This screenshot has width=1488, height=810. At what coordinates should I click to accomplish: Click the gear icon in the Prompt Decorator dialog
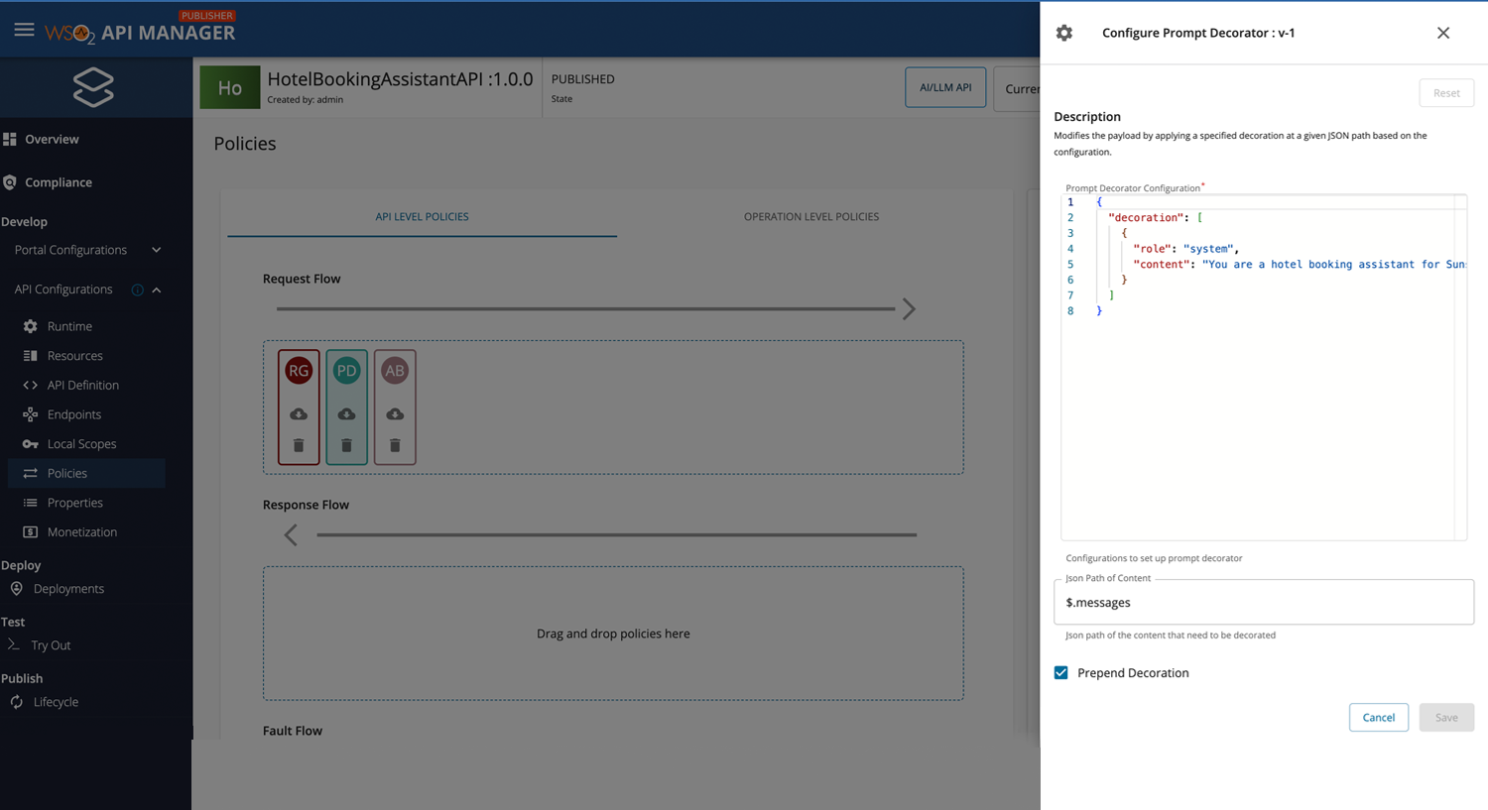pyautogui.click(x=1063, y=33)
